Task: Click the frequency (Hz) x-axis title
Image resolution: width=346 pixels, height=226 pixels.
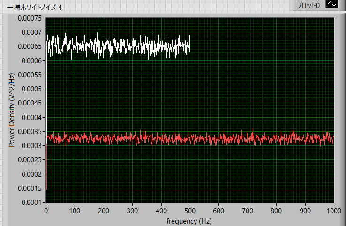Action: [x=189, y=220]
